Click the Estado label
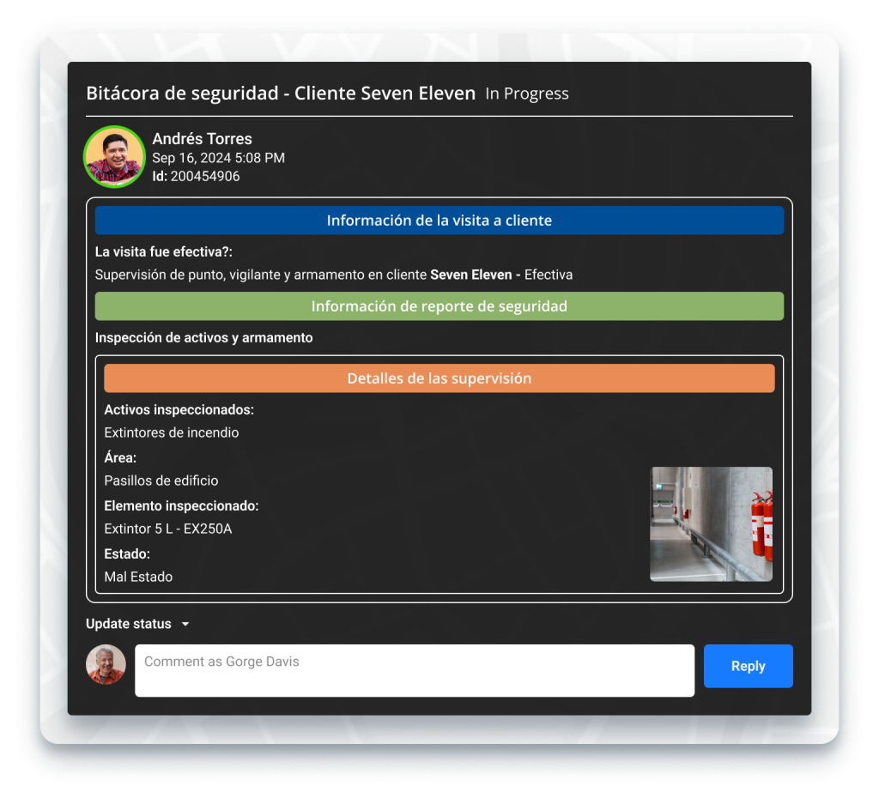Viewport: 879px width, 792px height. (x=127, y=554)
